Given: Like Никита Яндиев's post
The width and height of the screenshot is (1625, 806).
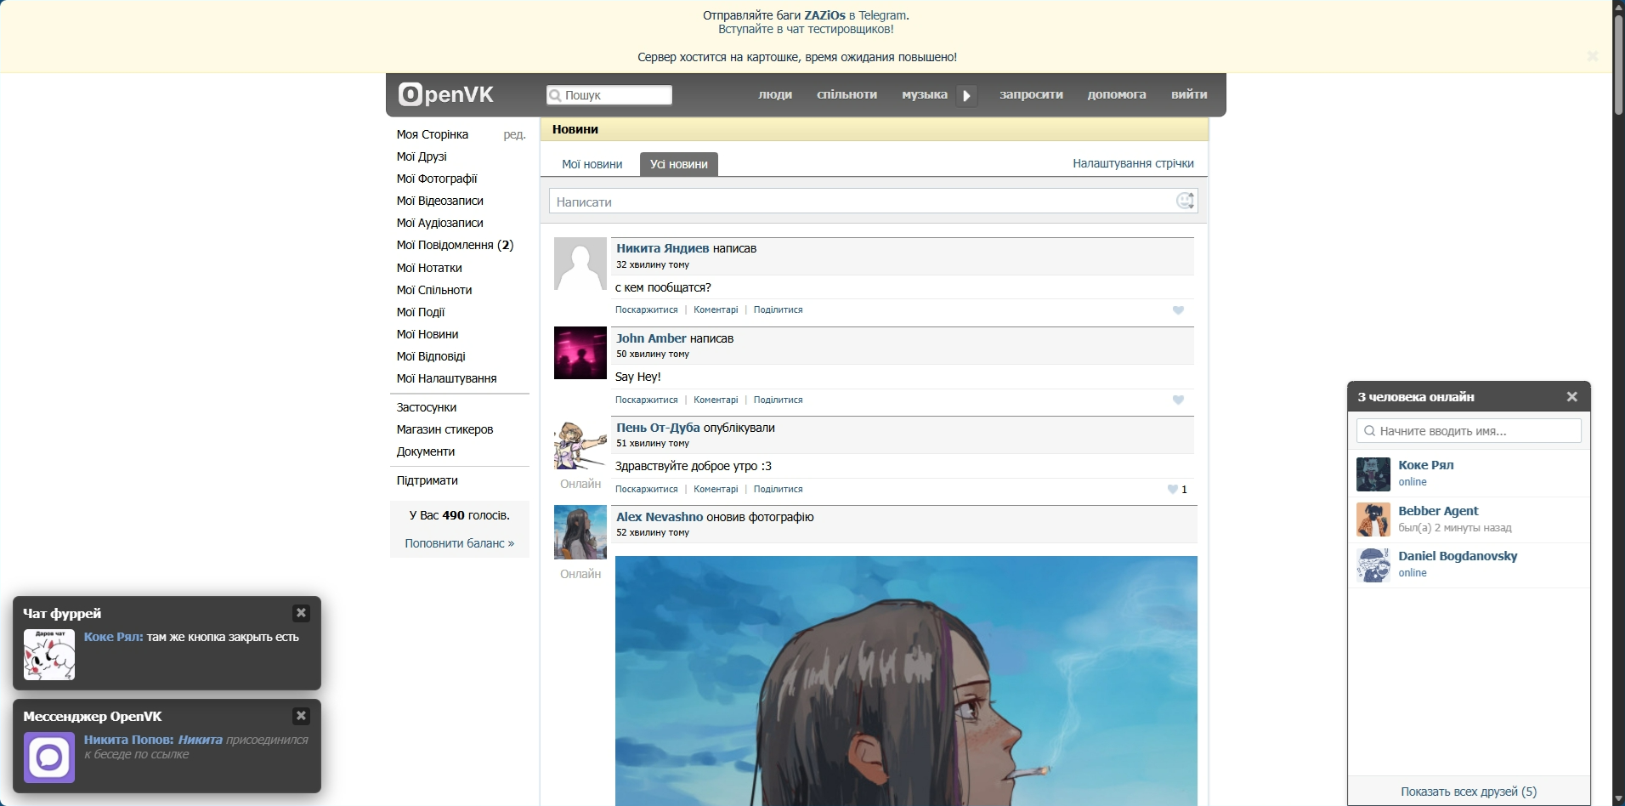Looking at the screenshot, I should pos(1178,310).
